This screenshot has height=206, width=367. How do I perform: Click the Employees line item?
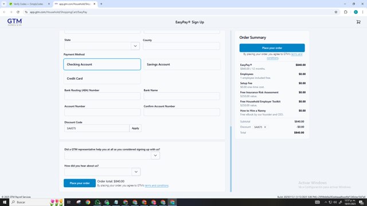(x=273, y=76)
